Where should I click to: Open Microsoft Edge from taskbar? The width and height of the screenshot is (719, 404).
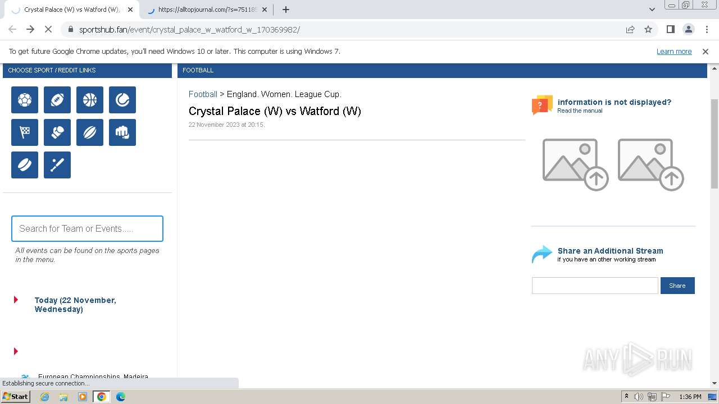tap(120, 397)
